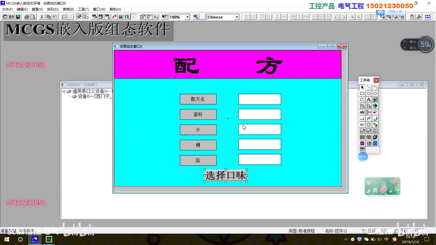Click the print toolbar icon
Viewport: 436px width, 245px height.
click(x=27, y=17)
